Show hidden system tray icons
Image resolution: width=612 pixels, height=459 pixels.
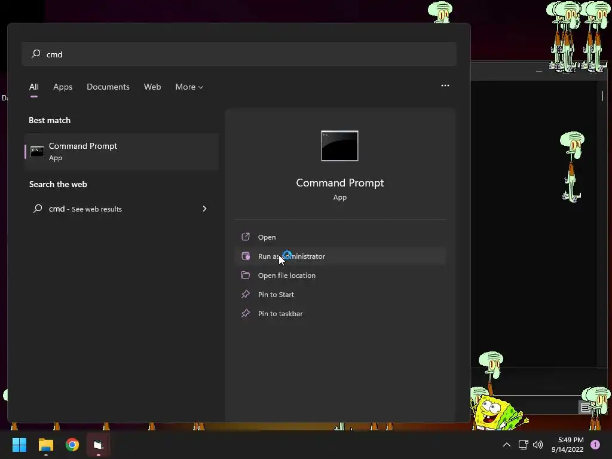[507, 445]
